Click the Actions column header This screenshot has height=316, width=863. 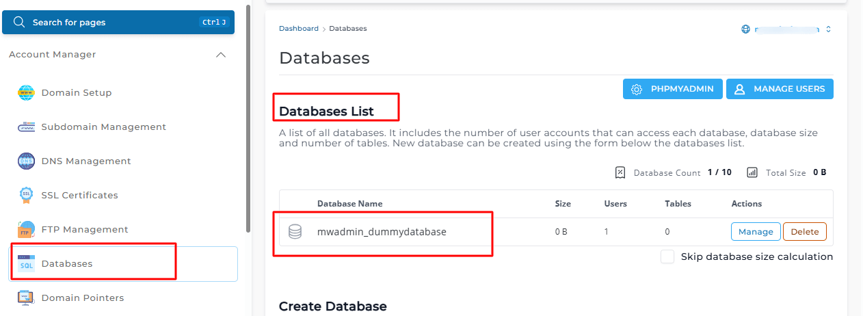pos(747,204)
